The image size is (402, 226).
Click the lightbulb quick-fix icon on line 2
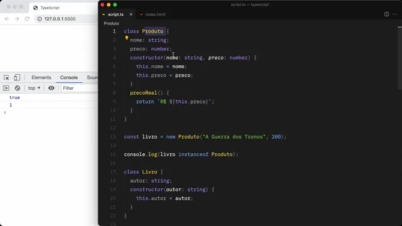127,38
